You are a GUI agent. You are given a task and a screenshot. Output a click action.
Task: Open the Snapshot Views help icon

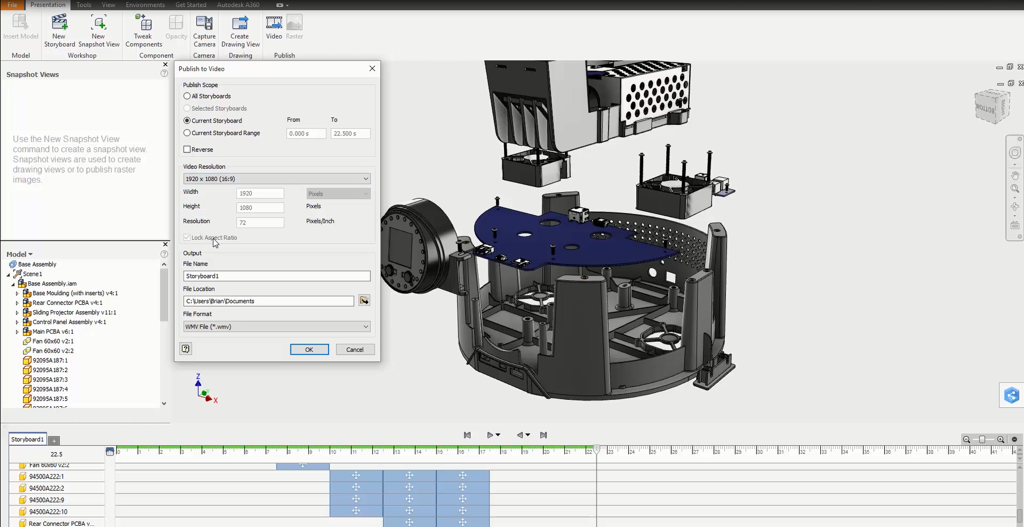coord(164,74)
